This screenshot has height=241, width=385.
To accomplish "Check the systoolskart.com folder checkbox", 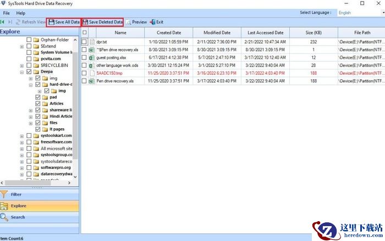I will coord(29,135).
